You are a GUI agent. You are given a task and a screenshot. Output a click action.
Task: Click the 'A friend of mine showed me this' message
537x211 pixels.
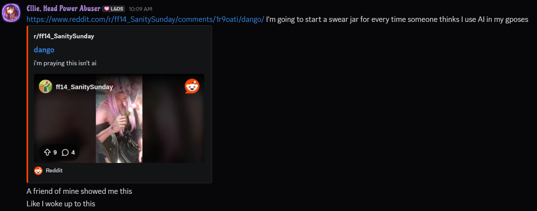click(79, 191)
